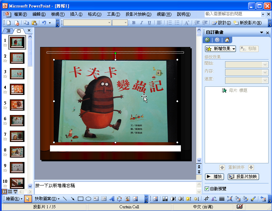Toggle the Select Objects arrow tool
Viewport: 272px width, 211px height.
[x=28, y=198]
